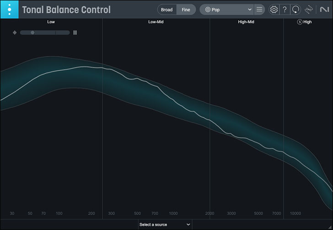Click the 10000 frequency axis label
Screen dimensions: 333x230
tap(295, 214)
